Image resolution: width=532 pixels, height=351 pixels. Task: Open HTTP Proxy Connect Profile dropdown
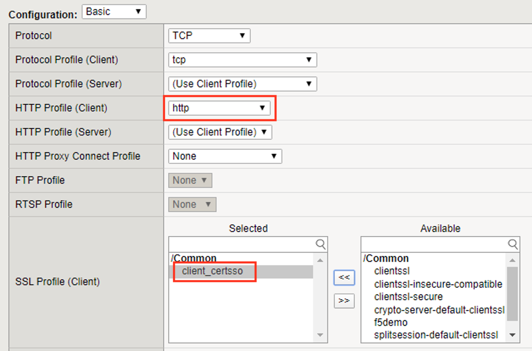point(225,156)
